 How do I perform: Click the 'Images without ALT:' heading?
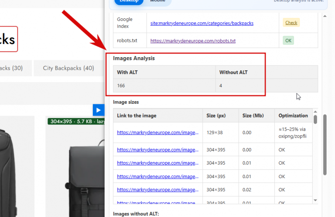(136, 214)
